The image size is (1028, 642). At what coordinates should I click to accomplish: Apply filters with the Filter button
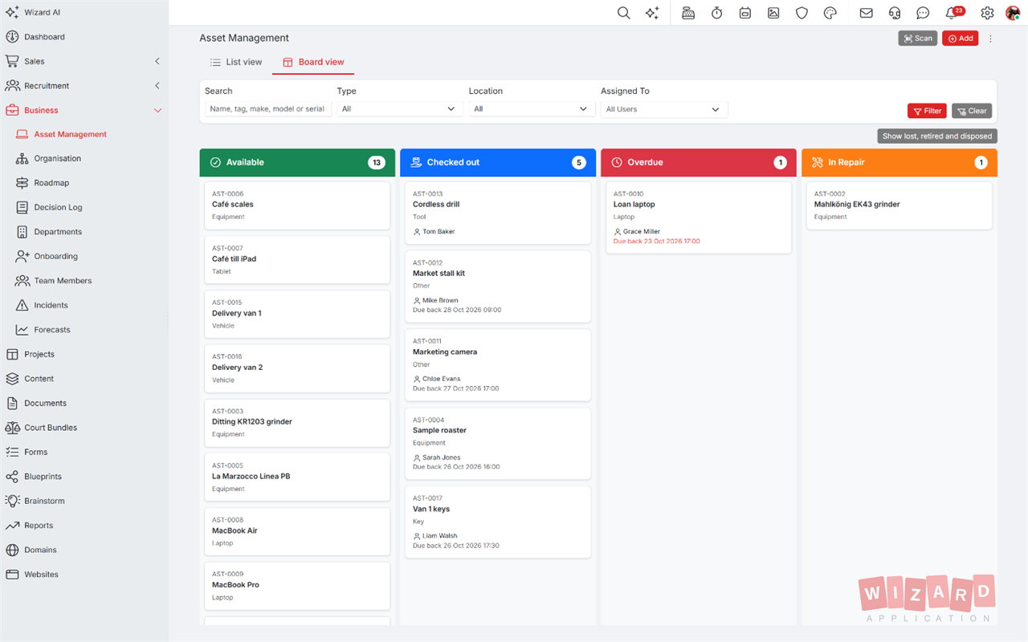pos(927,111)
